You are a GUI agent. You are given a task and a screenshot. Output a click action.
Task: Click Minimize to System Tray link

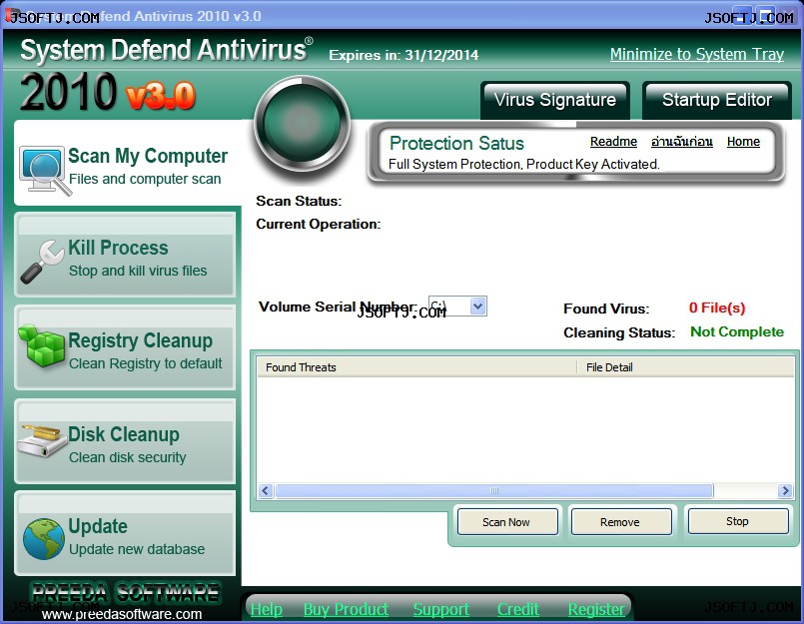click(x=697, y=54)
